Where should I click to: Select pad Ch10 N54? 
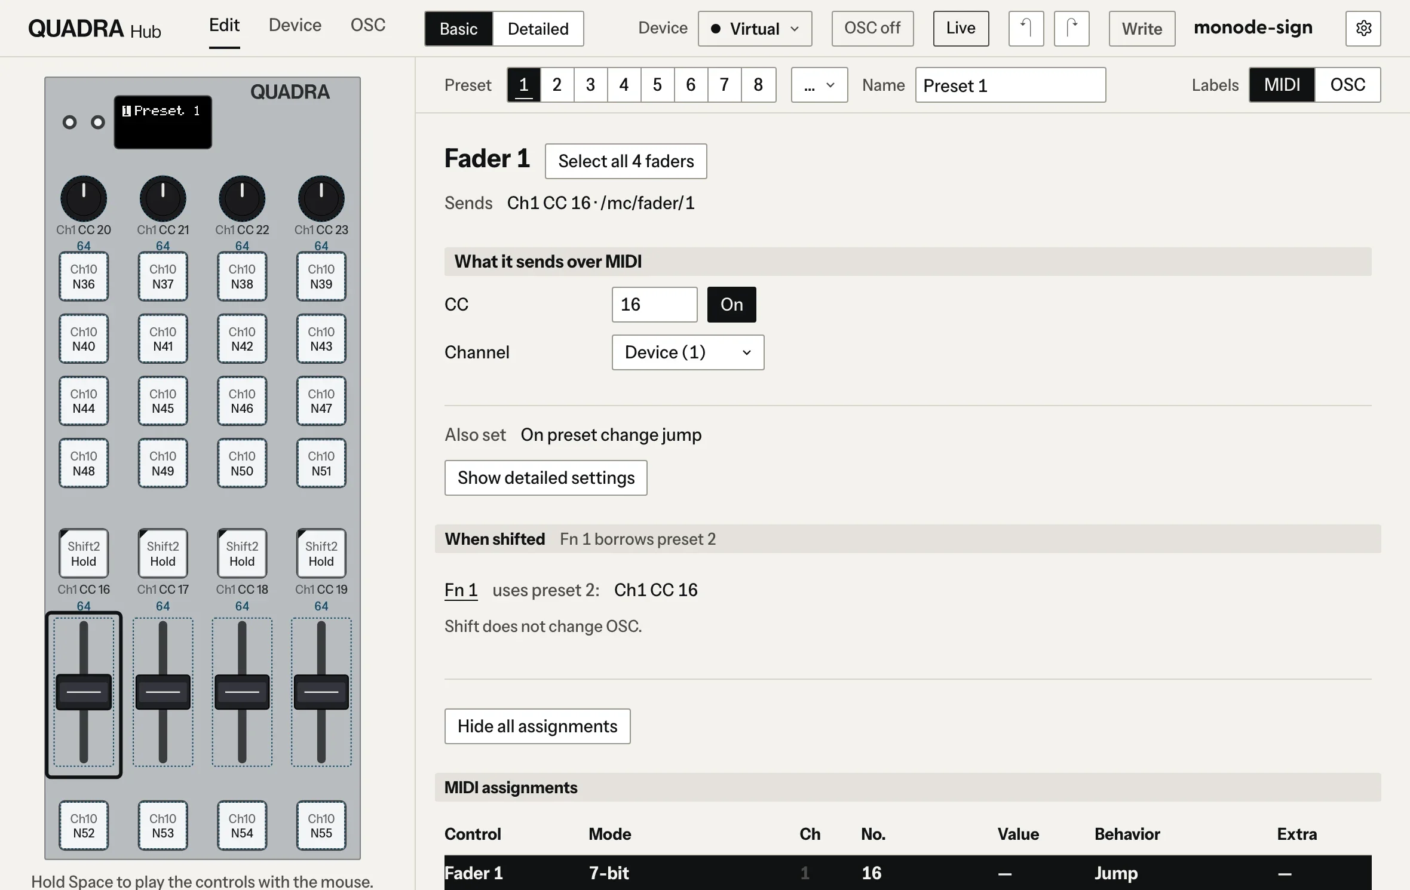click(x=242, y=825)
